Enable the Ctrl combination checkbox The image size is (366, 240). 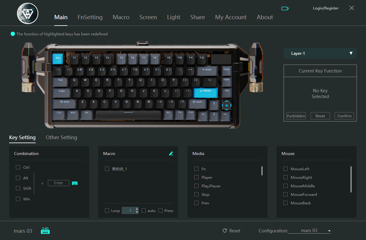click(18, 167)
